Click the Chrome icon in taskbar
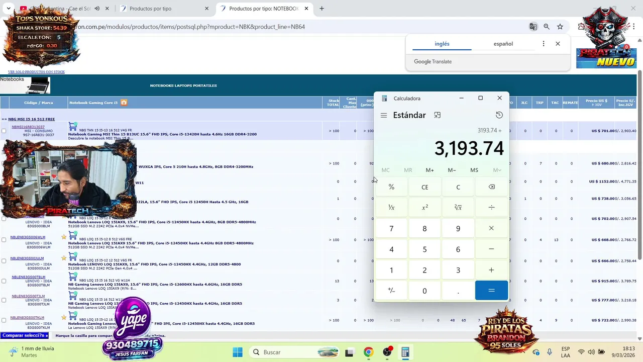The width and height of the screenshot is (643, 362). point(368,352)
